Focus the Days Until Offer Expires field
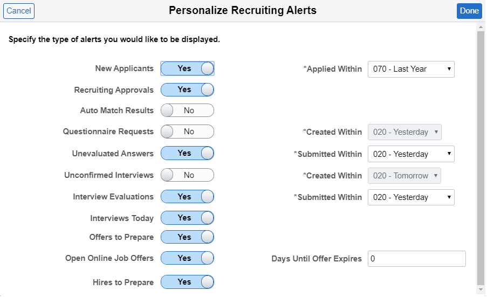The image size is (487, 297). [x=416, y=259]
